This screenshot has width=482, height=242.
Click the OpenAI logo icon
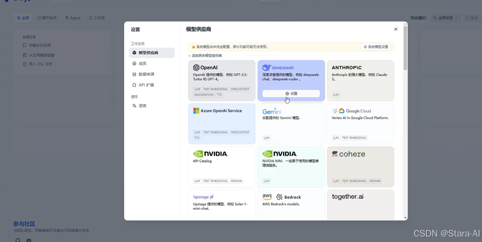point(196,67)
